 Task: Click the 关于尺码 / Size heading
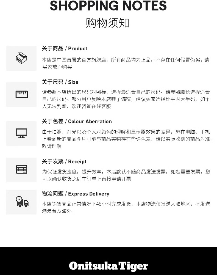tap(60, 82)
